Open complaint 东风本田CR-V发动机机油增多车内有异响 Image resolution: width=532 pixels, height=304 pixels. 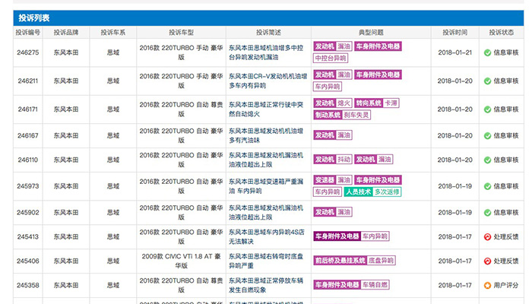268,81
